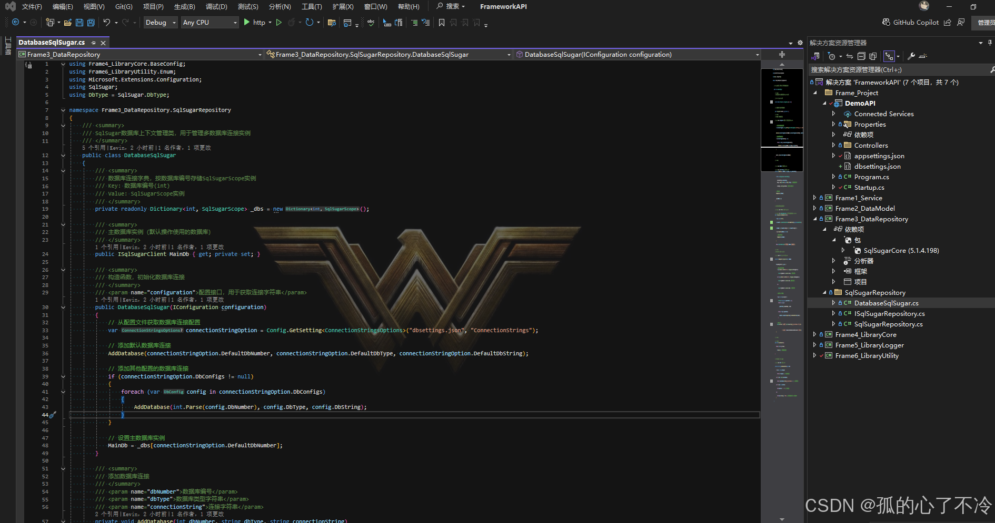Click the feedback person icon in the top right
This screenshot has height=523, width=995.
[x=961, y=22]
